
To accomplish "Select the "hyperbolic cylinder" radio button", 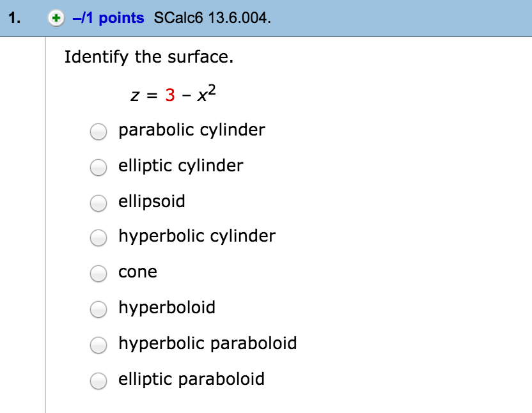I will pos(98,238).
